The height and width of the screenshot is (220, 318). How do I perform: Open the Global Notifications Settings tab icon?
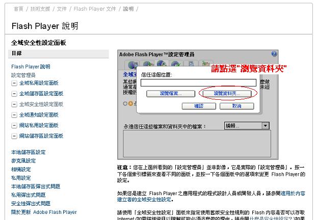(175, 64)
